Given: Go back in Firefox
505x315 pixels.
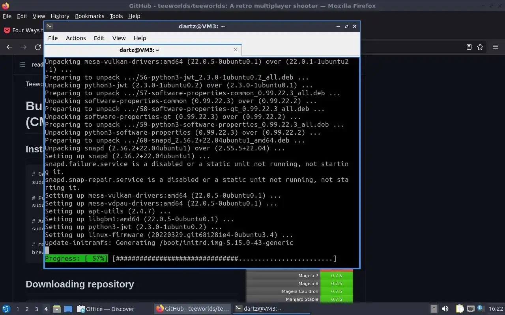Looking at the screenshot, I should pos(9,47).
